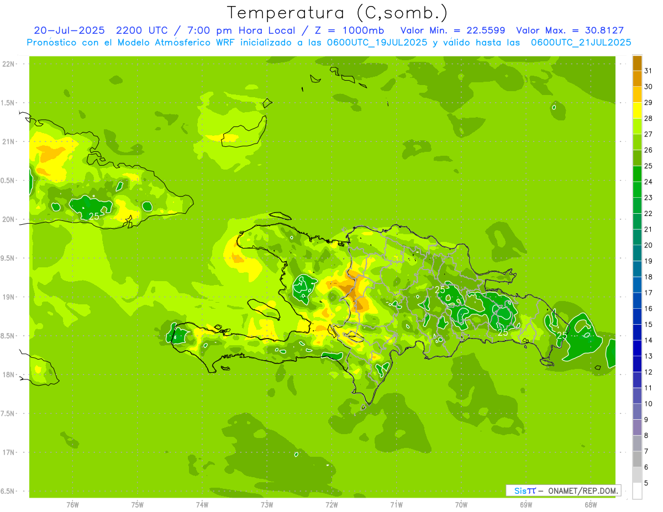Click the '69W' longitude axis label
The image size is (663, 512).
point(526,504)
